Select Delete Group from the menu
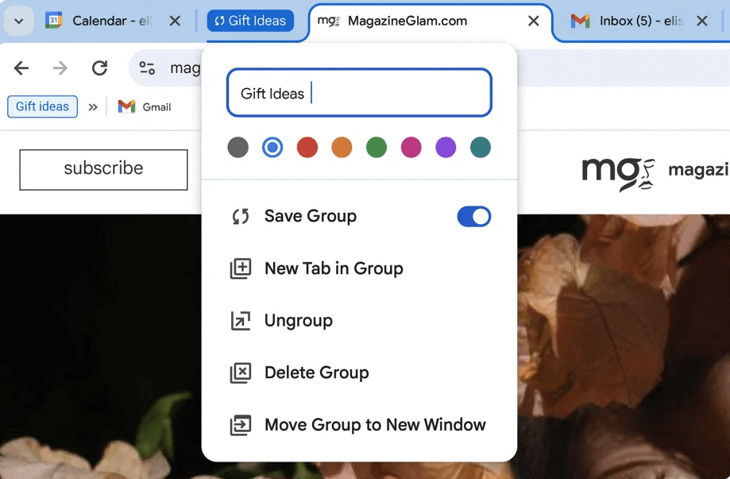 click(x=359, y=373)
